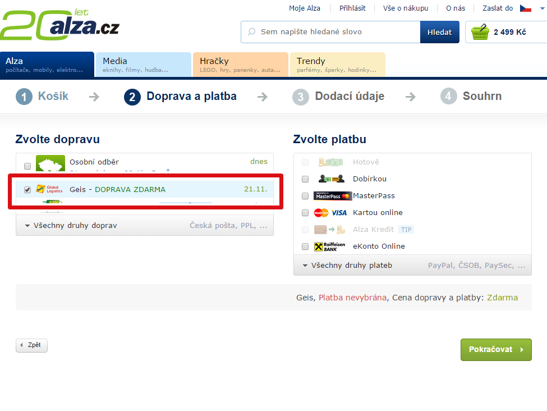Click the Zdarma price text
Viewport: 547px width, 411px height.
(x=502, y=298)
